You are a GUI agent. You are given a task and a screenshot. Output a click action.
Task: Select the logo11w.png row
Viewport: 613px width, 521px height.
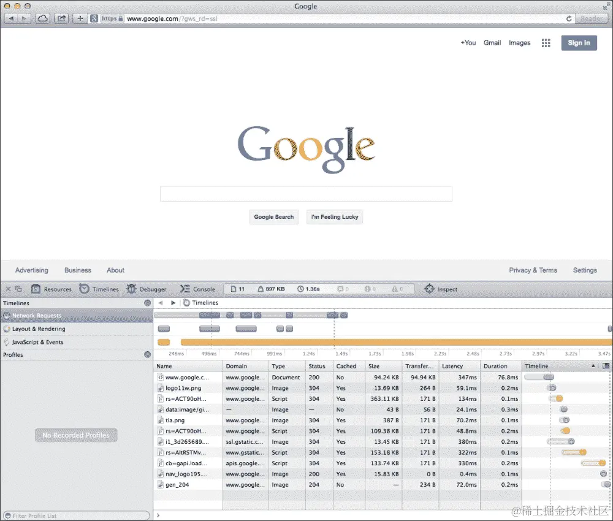point(383,388)
